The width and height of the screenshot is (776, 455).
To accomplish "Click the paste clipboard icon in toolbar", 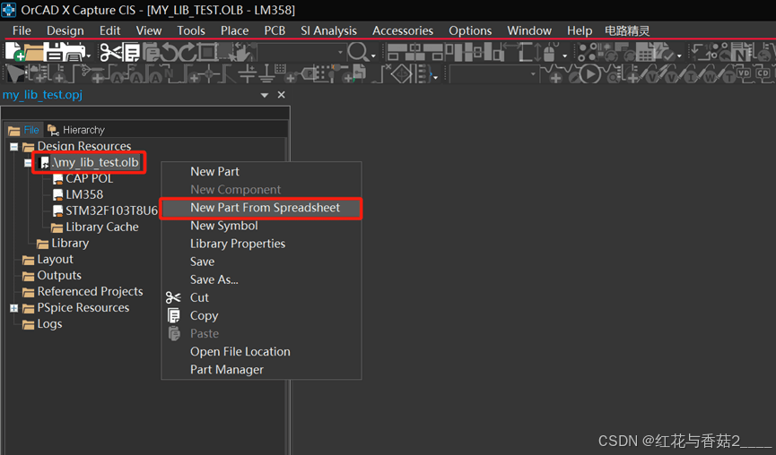I will tap(151, 52).
